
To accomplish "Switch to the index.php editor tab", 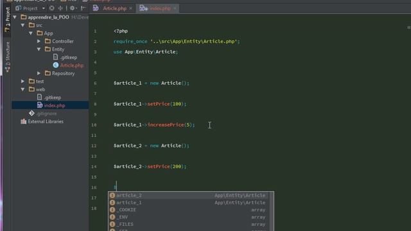I will coord(160,8).
